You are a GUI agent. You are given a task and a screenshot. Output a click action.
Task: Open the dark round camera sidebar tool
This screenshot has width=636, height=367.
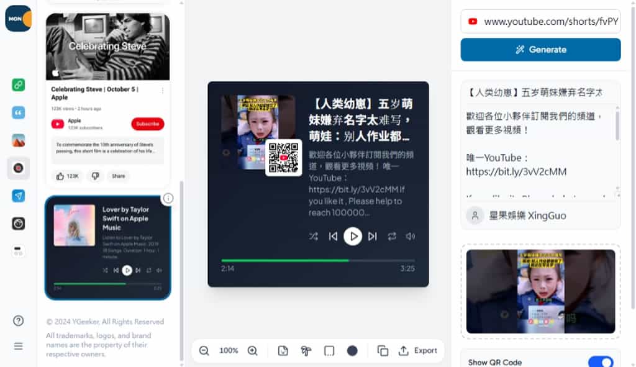[x=18, y=224]
